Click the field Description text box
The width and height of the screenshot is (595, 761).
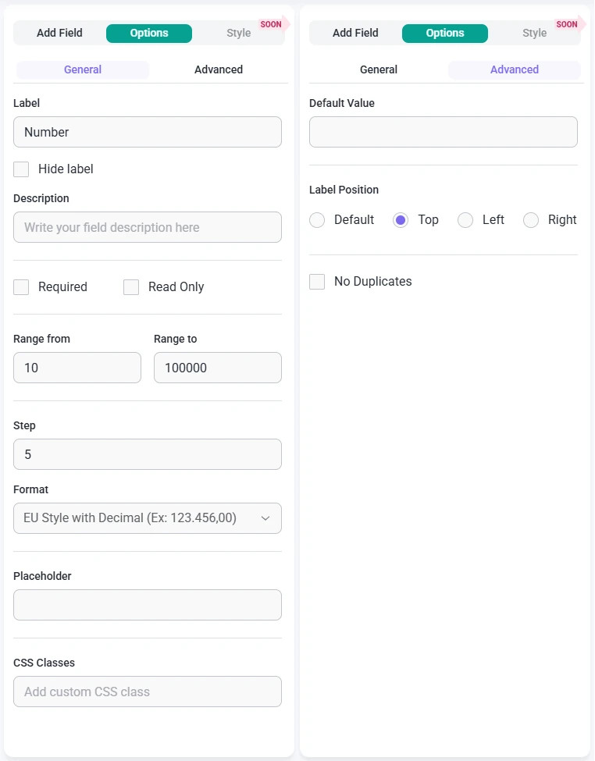click(x=147, y=227)
